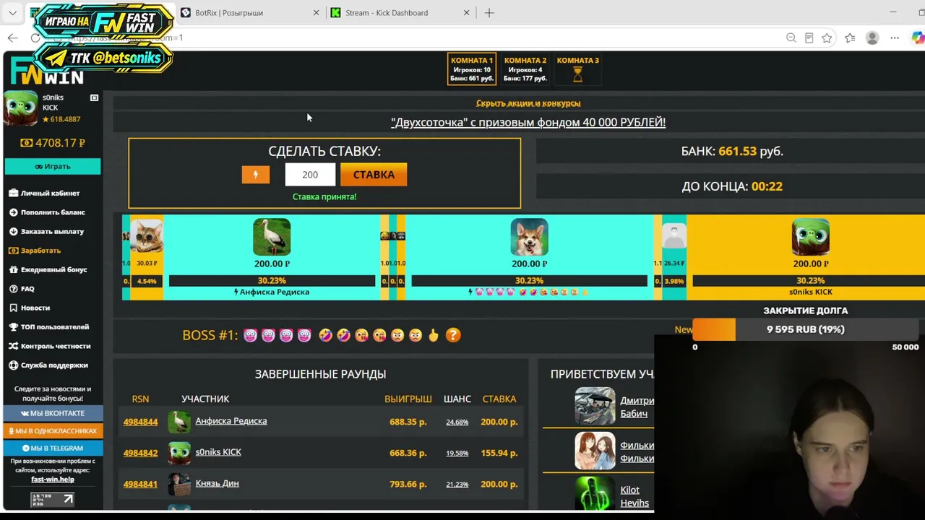Click the trophy icon for ТОП пользователей

point(14,327)
